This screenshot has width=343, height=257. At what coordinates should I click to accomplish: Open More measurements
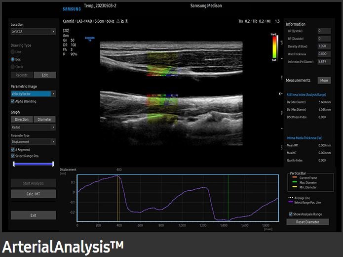tap(324, 81)
